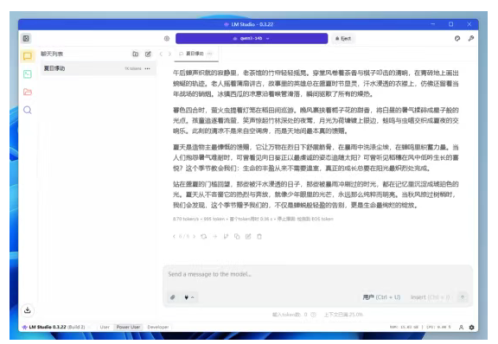Open the Chat section in sidebar
Viewport: 498px width, 344px height.
coord(28,56)
